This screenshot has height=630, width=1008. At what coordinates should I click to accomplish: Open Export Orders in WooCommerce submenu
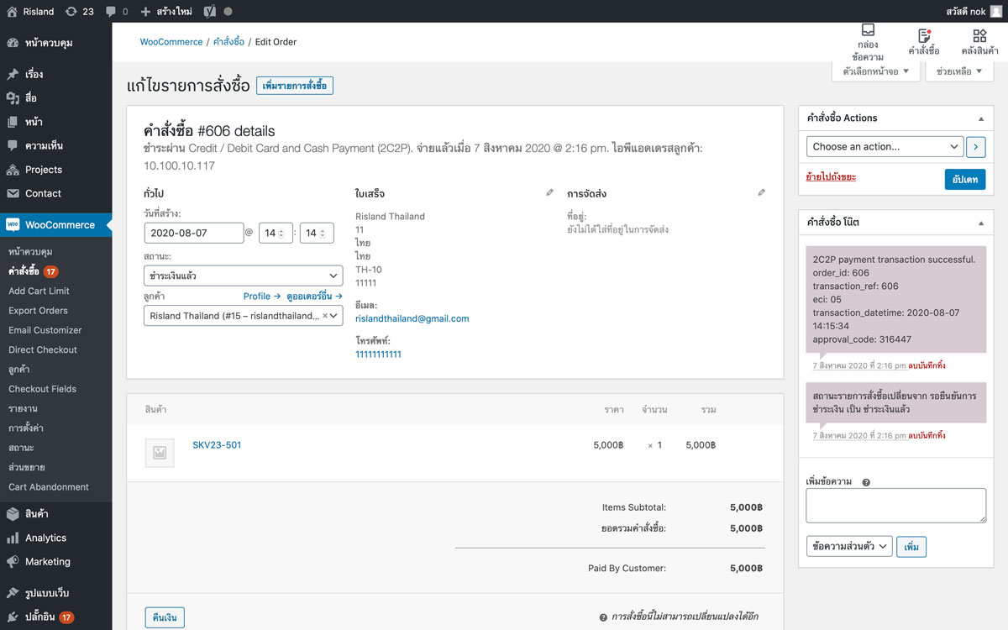(38, 311)
